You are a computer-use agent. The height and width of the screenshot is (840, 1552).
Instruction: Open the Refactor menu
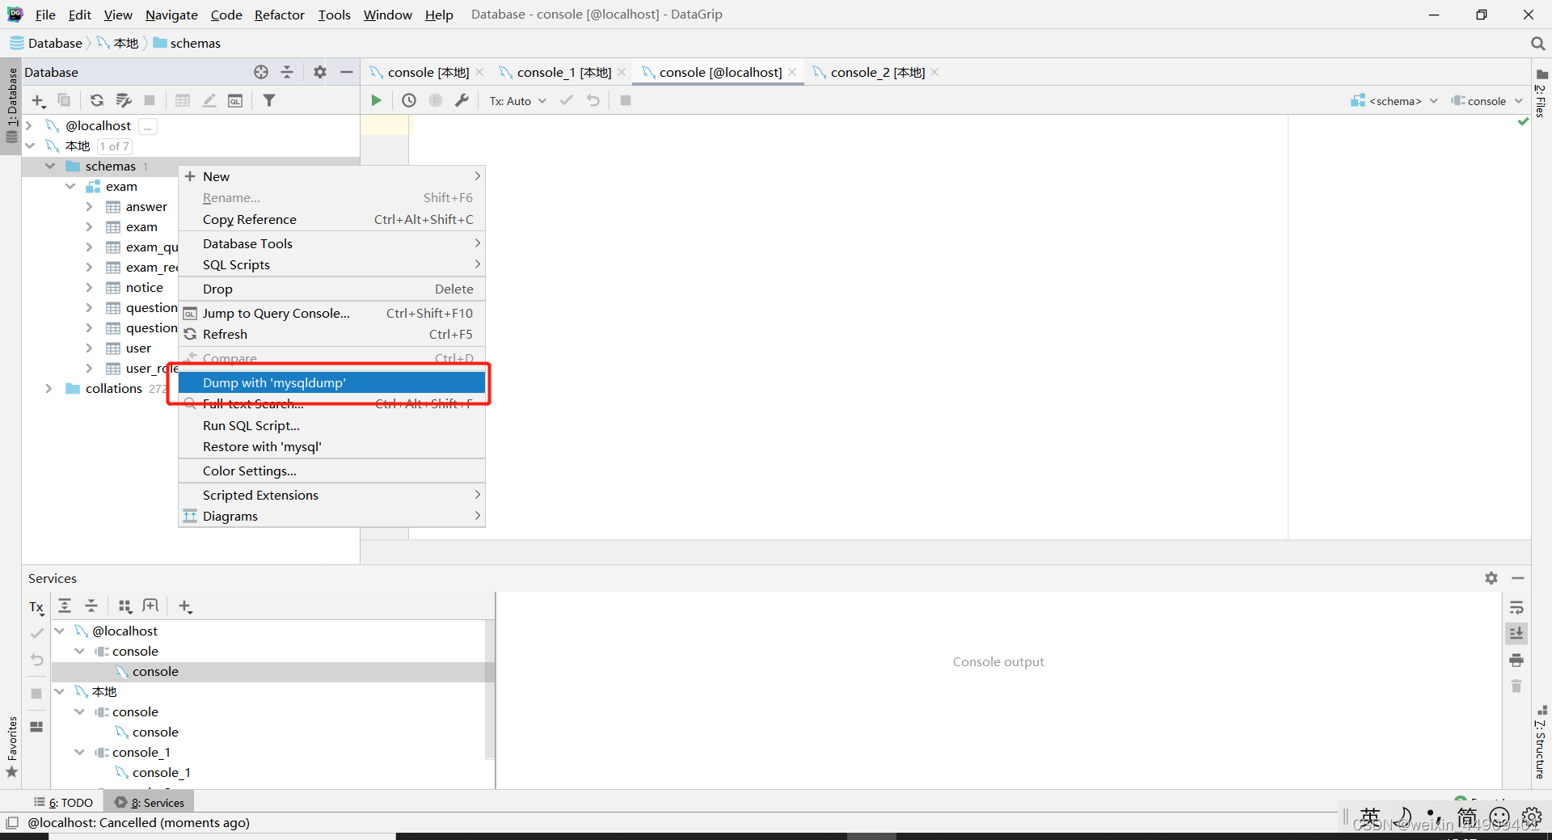coord(279,15)
